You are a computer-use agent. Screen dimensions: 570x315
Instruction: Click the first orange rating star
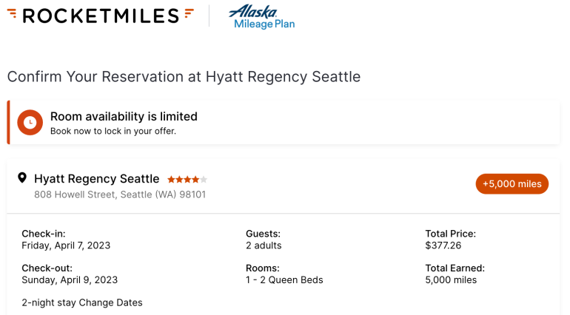(x=171, y=179)
